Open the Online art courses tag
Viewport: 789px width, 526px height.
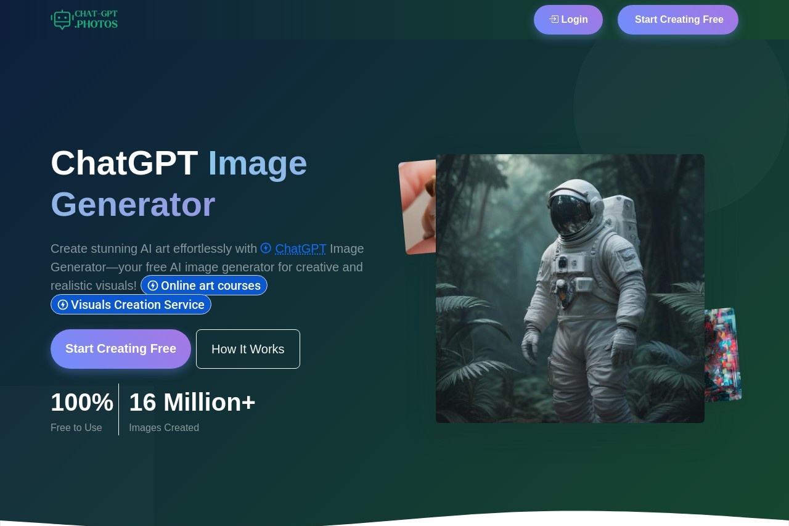click(204, 286)
